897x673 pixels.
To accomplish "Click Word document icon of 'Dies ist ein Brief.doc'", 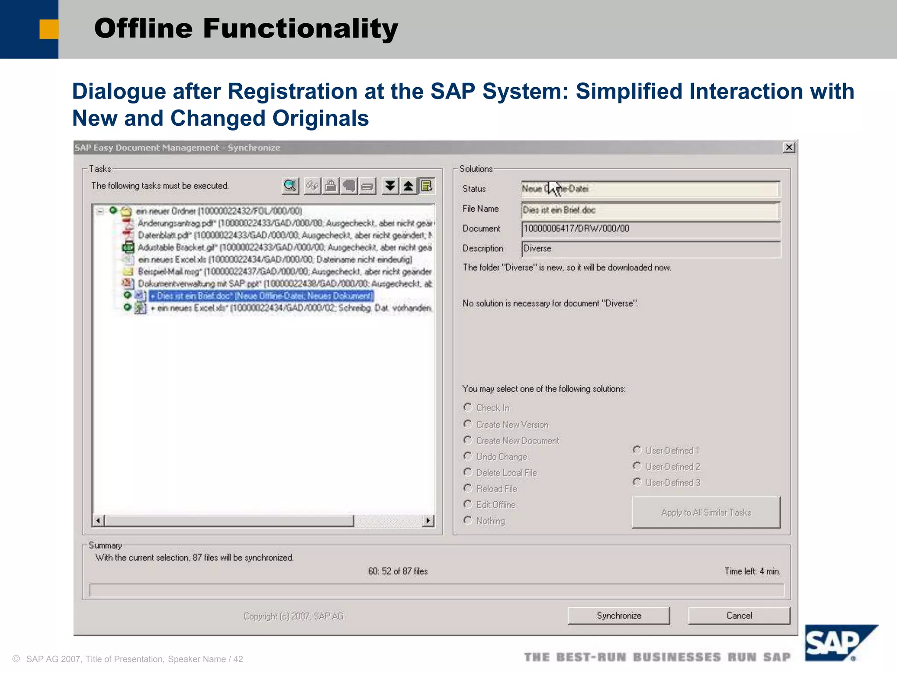I will click(140, 296).
